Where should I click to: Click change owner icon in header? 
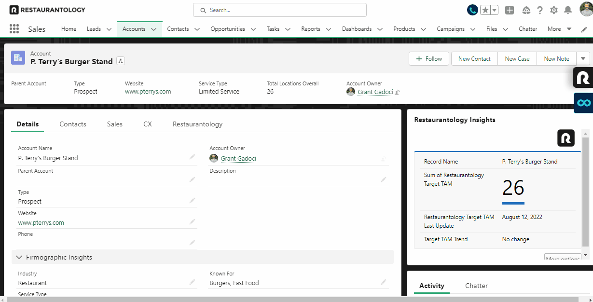(398, 92)
